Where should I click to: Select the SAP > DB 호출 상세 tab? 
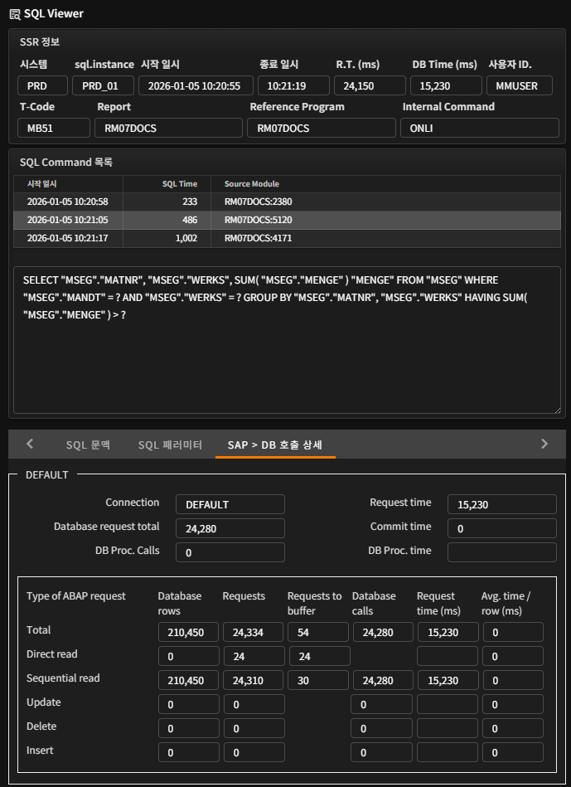275,445
